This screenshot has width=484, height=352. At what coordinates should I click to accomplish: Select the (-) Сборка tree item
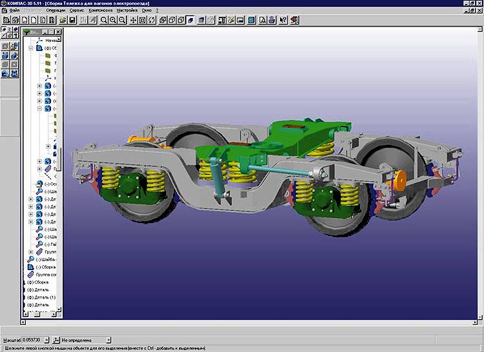pos(46,267)
